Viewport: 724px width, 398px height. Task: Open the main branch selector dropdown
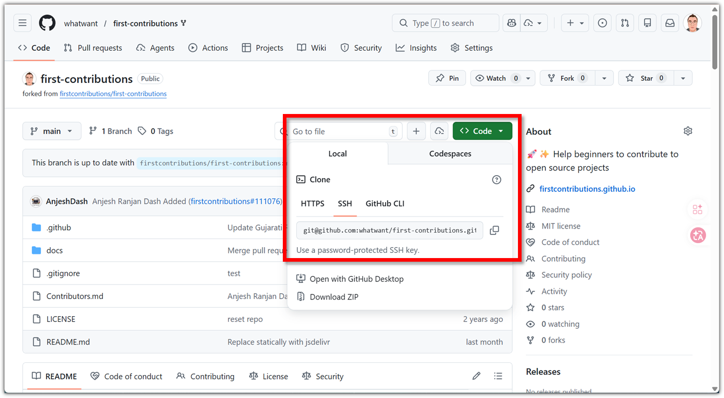[x=52, y=131]
